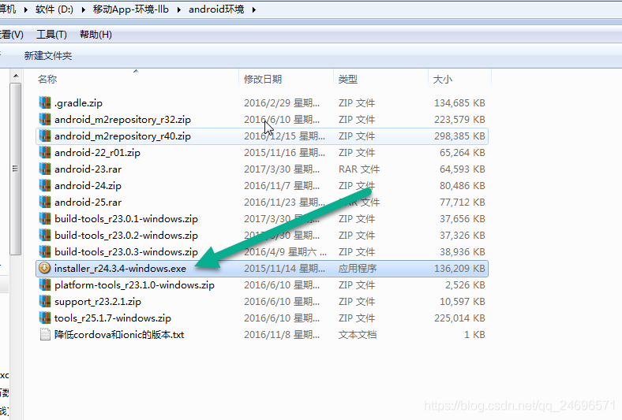Click the type cell 应用程序

(x=358, y=269)
